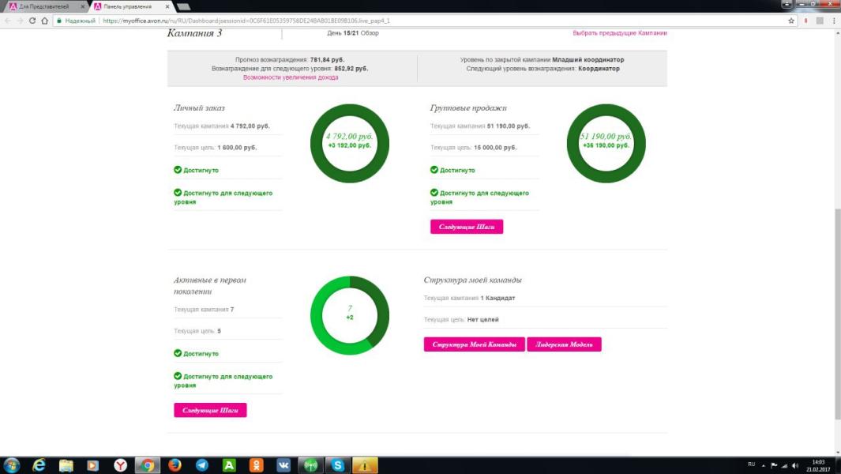Click 'Личный заказ' section title

click(x=199, y=108)
